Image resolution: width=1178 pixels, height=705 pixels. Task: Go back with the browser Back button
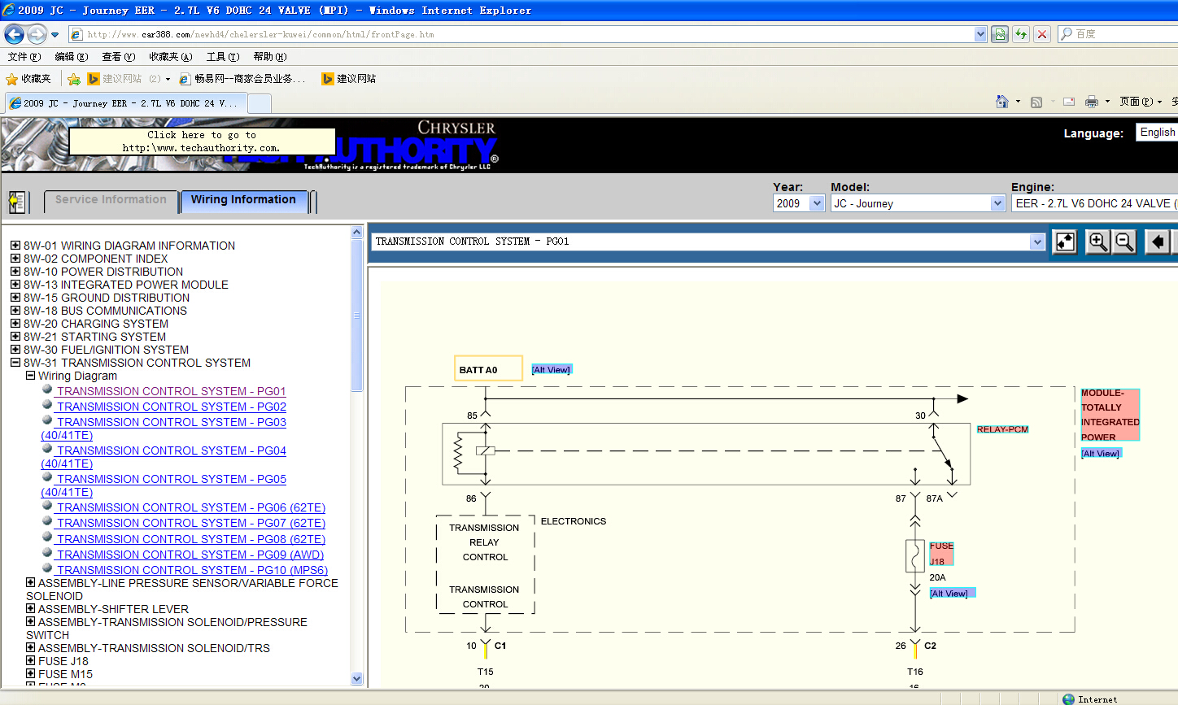pyautogui.click(x=14, y=34)
